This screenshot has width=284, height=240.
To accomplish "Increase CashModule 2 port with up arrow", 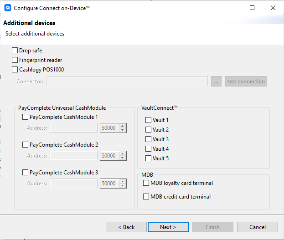I will pyautogui.click(x=123, y=153).
